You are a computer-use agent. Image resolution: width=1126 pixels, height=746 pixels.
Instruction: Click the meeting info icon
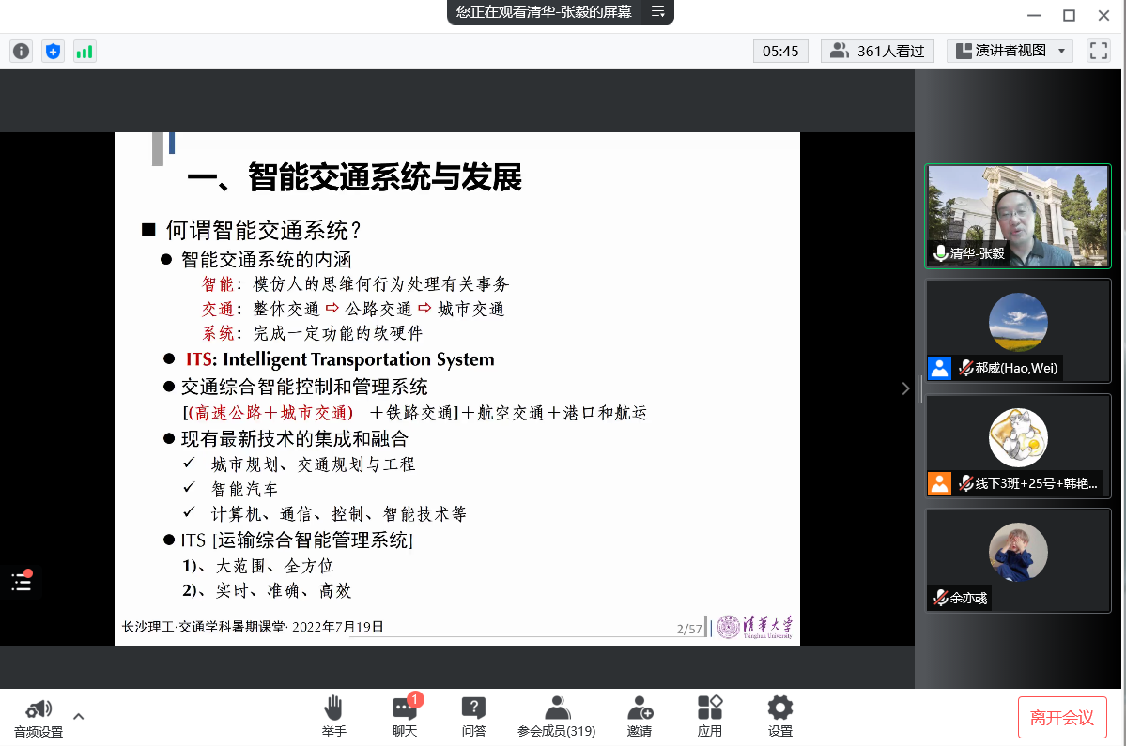[21, 52]
